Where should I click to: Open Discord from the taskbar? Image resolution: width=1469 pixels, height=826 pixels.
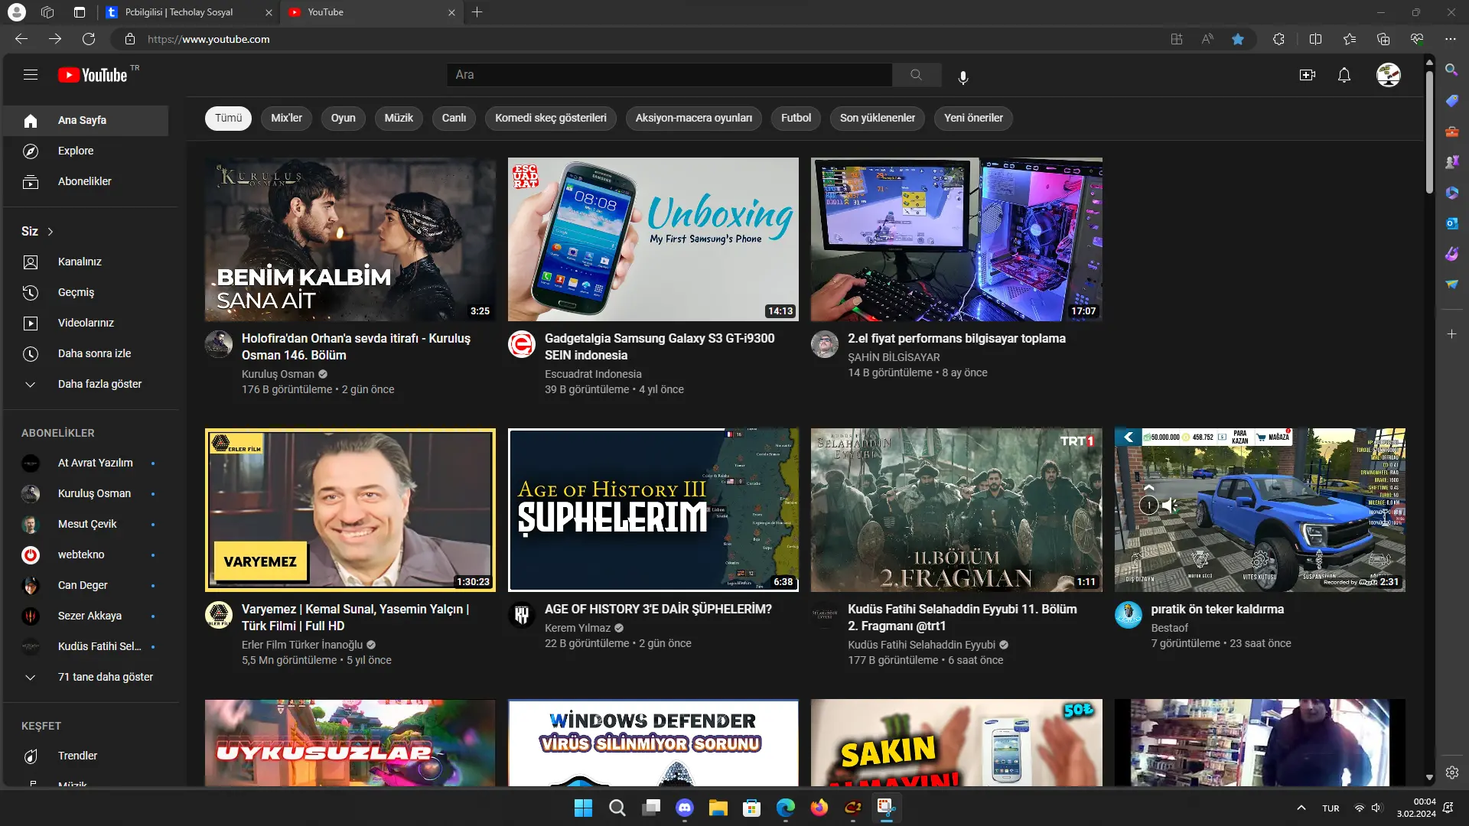[x=685, y=808]
